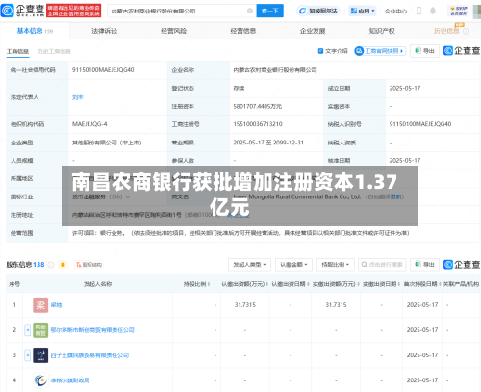This screenshot has width=481, height=392.
Task: Click the pink 梁 avatar in row 1
Action: (40, 305)
